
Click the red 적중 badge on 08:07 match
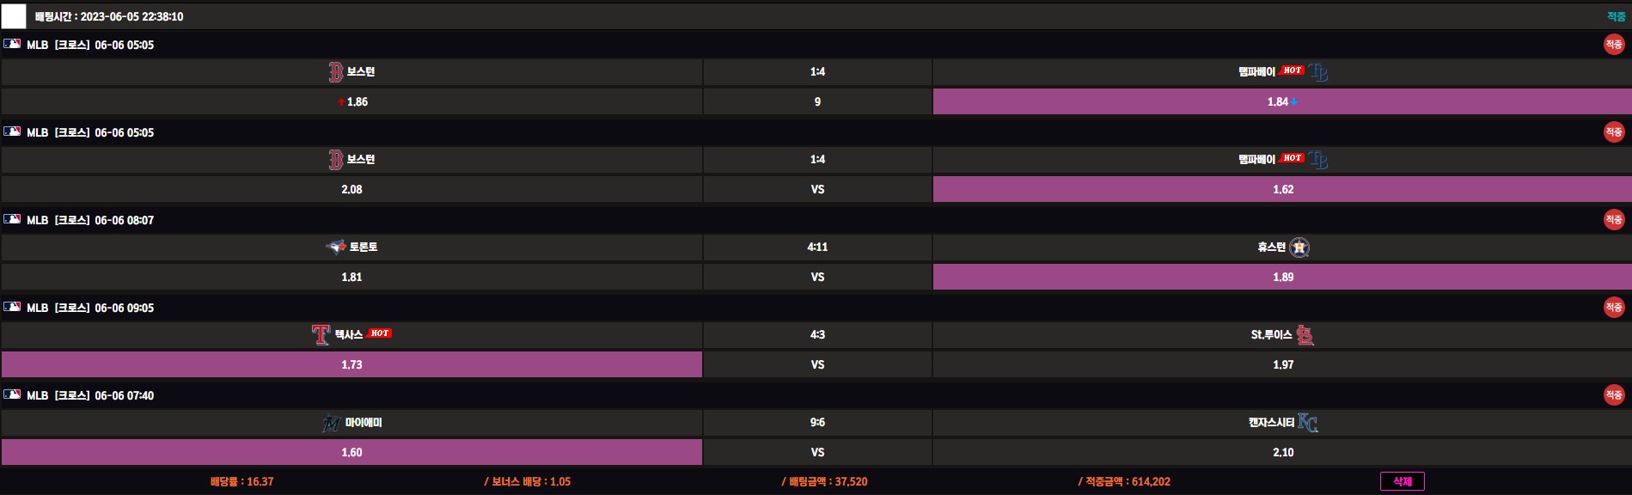click(1613, 219)
